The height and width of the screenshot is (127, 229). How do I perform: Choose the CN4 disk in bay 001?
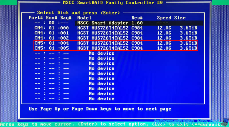point(114,33)
